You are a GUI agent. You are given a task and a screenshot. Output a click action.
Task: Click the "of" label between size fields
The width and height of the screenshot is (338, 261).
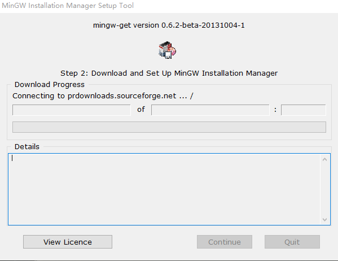pyautogui.click(x=141, y=109)
